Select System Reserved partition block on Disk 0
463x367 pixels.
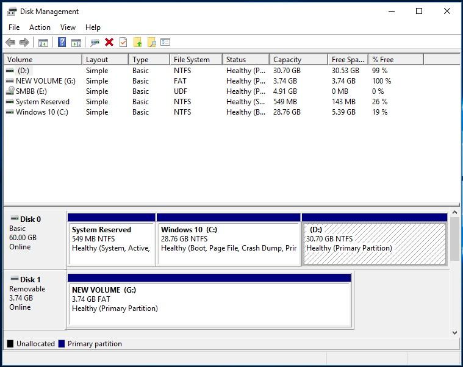111,240
